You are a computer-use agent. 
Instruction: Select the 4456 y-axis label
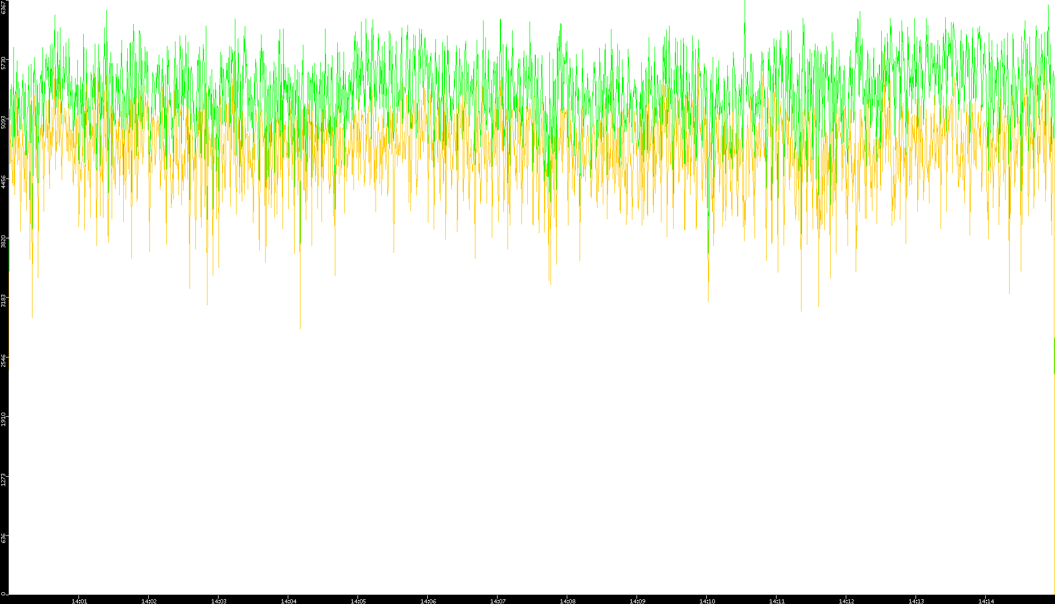pyautogui.click(x=3, y=181)
